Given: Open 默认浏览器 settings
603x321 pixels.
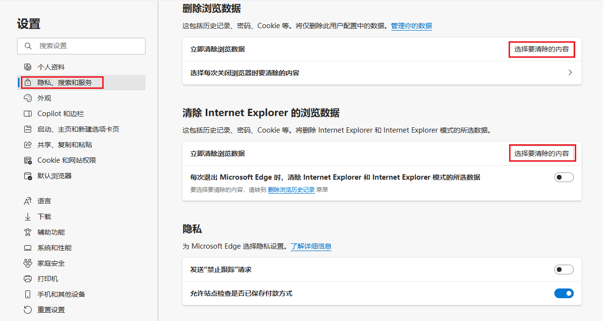Looking at the screenshot, I should [x=54, y=175].
